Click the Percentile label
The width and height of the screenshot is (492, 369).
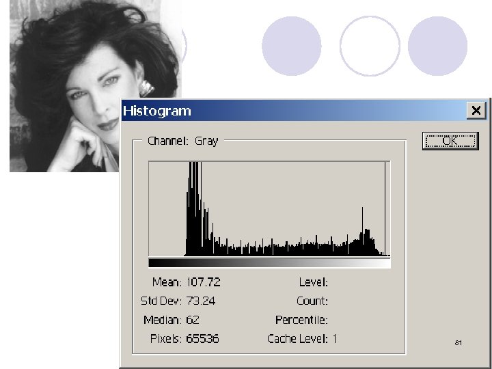[x=301, y=320]
